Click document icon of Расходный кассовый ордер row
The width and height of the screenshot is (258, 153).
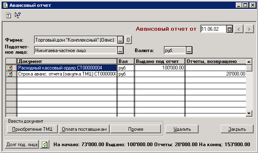10,67
